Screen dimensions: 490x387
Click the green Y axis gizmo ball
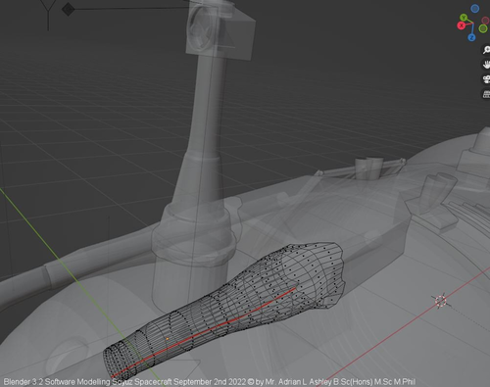coord(464,17)
